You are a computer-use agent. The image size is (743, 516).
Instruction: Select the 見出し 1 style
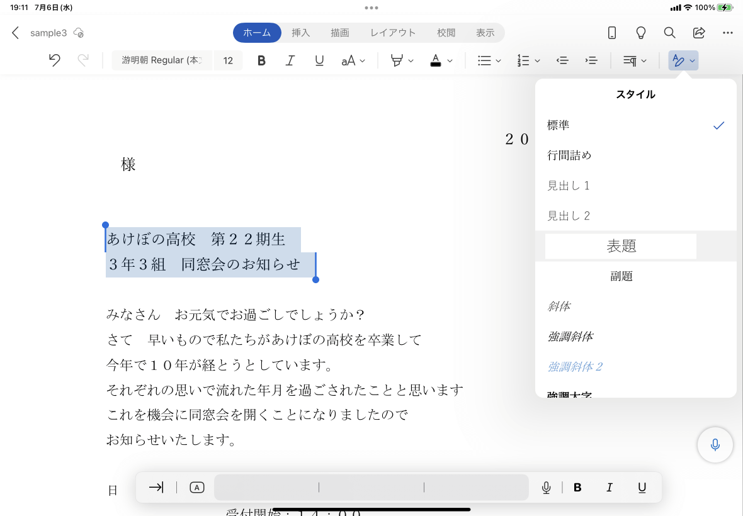(x=636, y=186)
